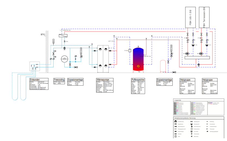Select the El. Antrieb legend symbol
This screenshot has height=141, width=227.
click(x=191, y=132)
